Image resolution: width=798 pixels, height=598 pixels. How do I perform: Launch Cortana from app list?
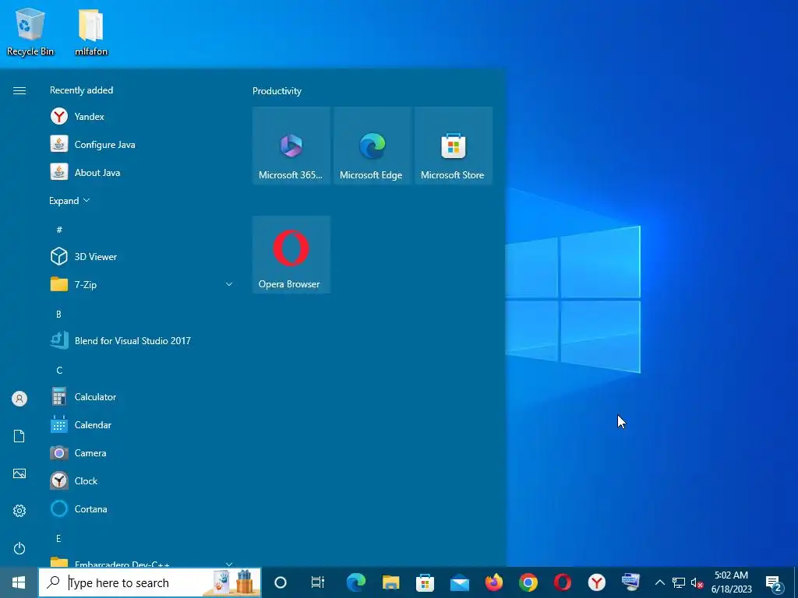click(x=141, y=508)
